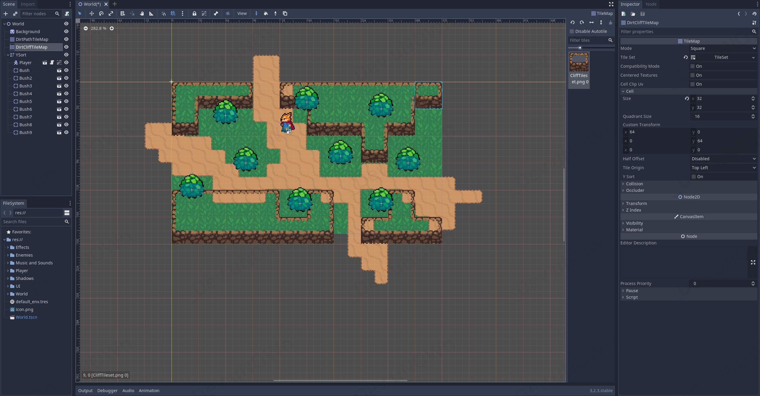Select the Rotate mode tool
The image size is (760, 396).
pos(101,13)
